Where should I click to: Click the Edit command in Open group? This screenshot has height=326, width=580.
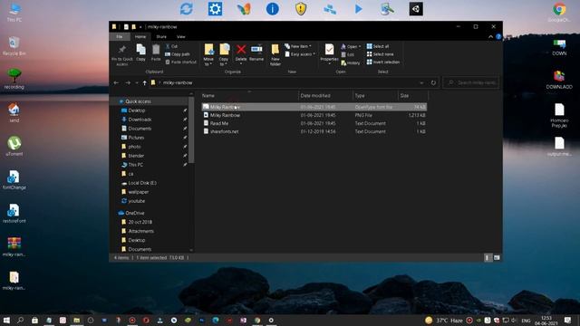347,54
